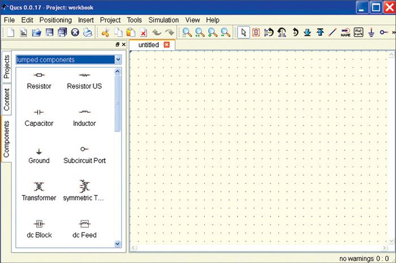Select the Resistor component

pyautogui.click(x=39, y=79)
